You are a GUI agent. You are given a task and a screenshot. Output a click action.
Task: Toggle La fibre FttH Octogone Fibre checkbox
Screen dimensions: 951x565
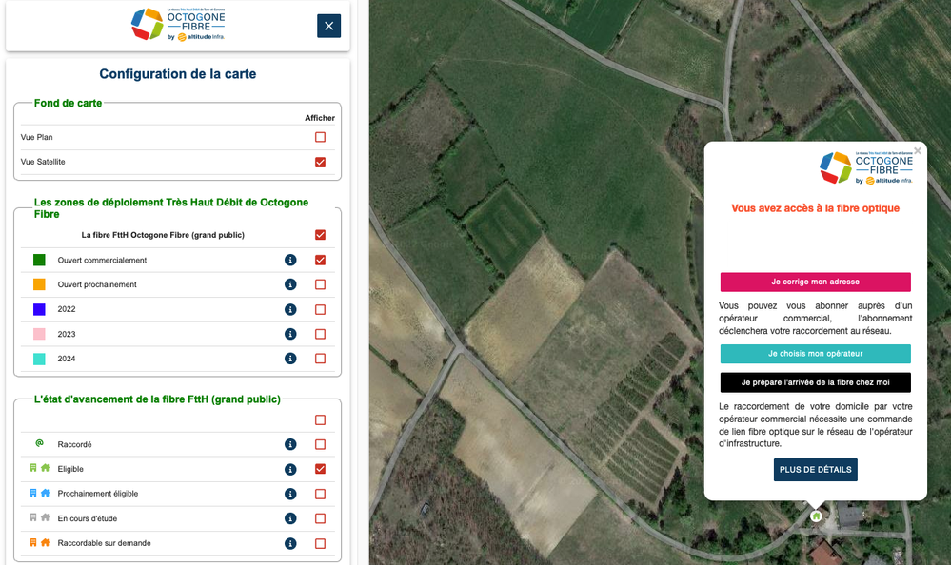pos(320,235)
